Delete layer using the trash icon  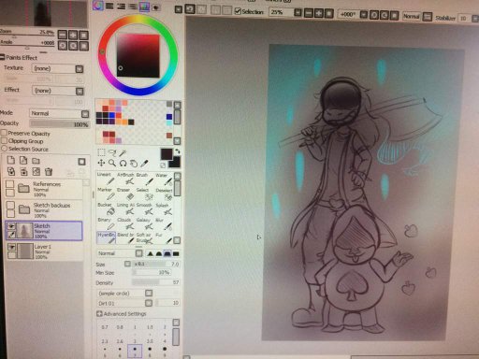(x=49, y=171)
